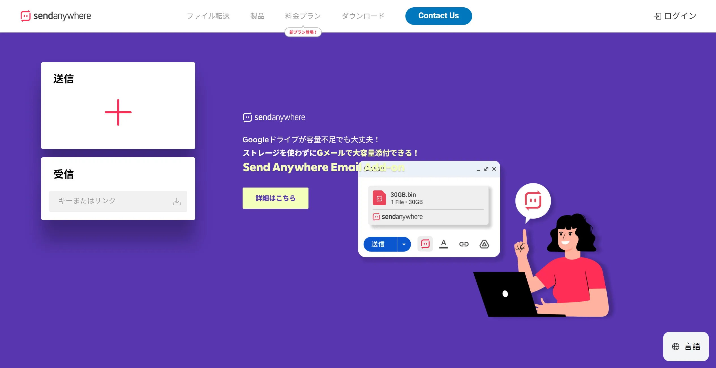This screenshot has height=368, width=716.
Task: Click the blue 送信 button in compose mockup
Action: 380,244
